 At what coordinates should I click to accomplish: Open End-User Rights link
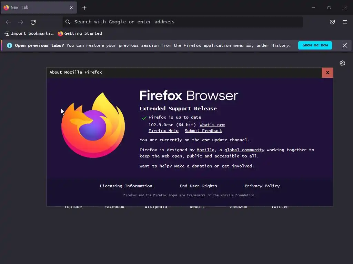(198, 186)
